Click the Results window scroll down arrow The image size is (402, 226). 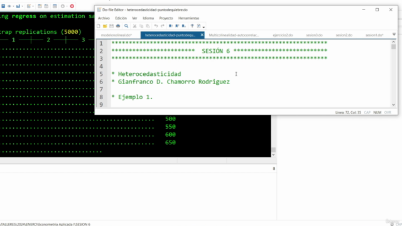[x=273, y=154]
